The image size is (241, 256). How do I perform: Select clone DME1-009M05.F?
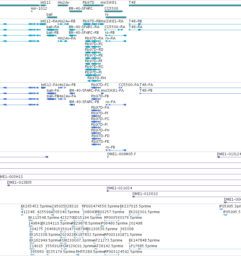click(x=121, y=154)
